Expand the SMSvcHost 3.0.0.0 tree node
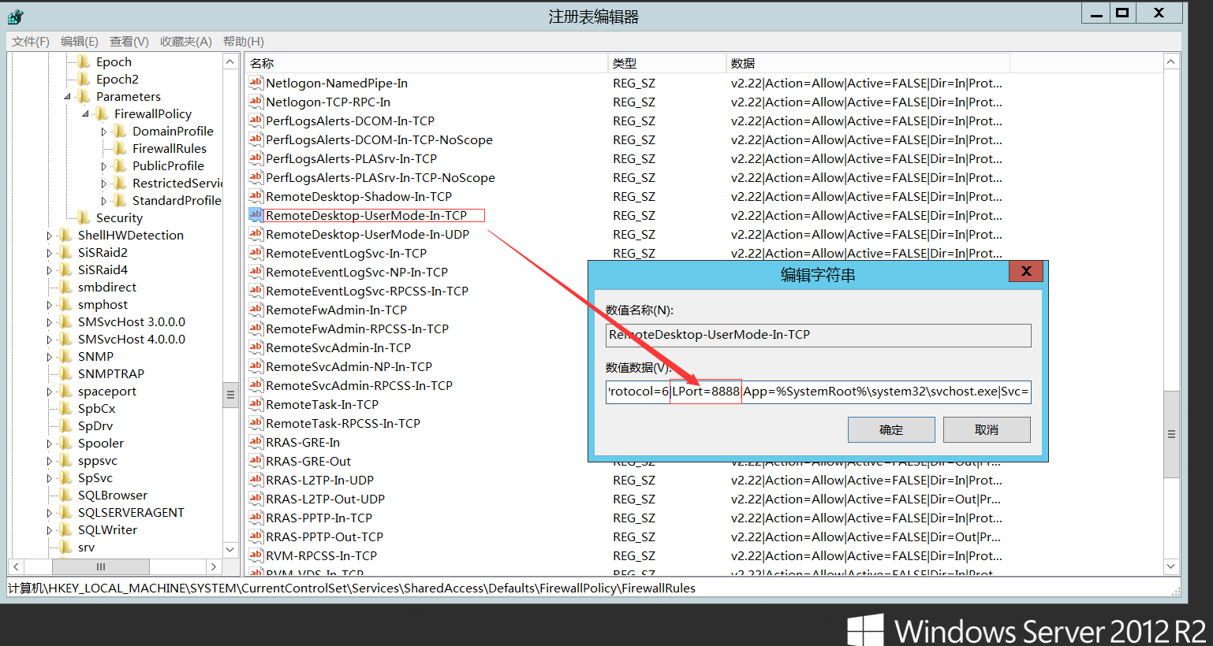 50,322
